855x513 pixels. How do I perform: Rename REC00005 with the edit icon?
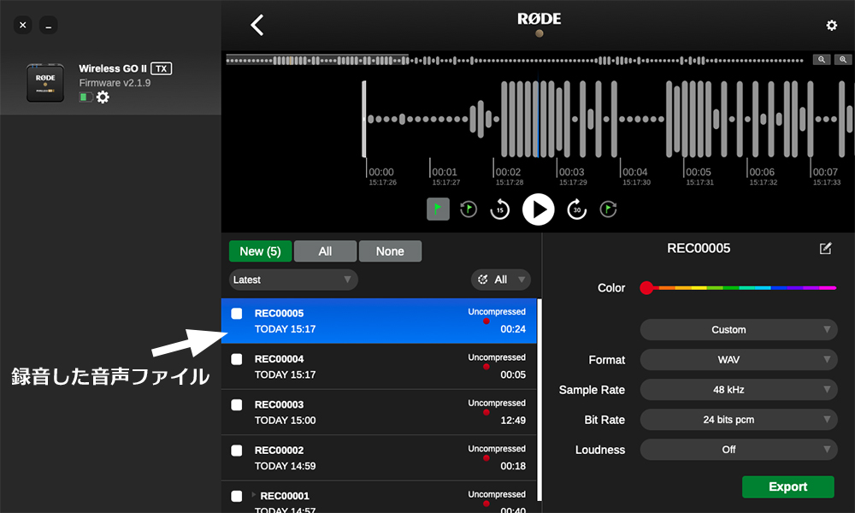[x=826, y=249]
